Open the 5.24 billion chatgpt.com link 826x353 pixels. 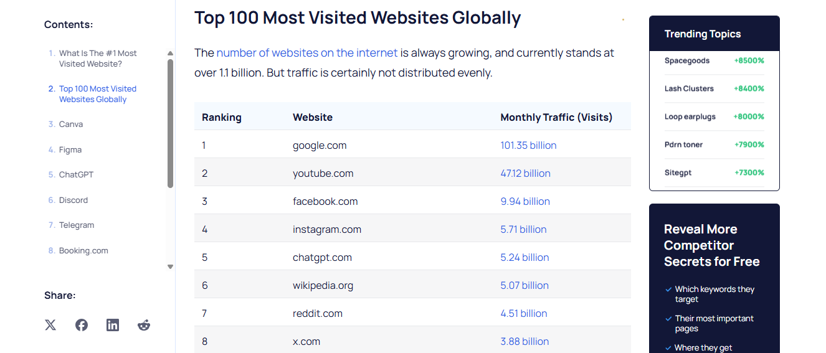coord(525,258)
